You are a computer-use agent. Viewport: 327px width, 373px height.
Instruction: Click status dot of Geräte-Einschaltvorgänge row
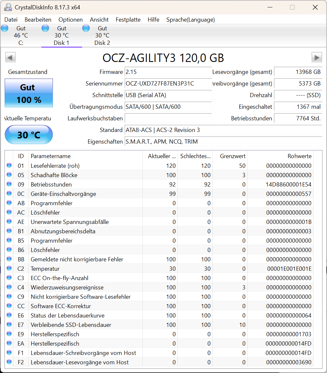pyautogui.click(x=9, y=193)
